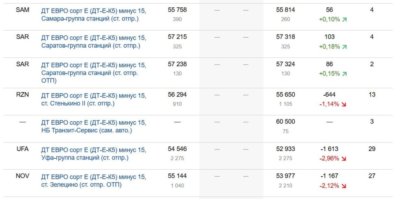Click the -1 613 price change value
Screen dimensions: 398x199
pos(329,149)
